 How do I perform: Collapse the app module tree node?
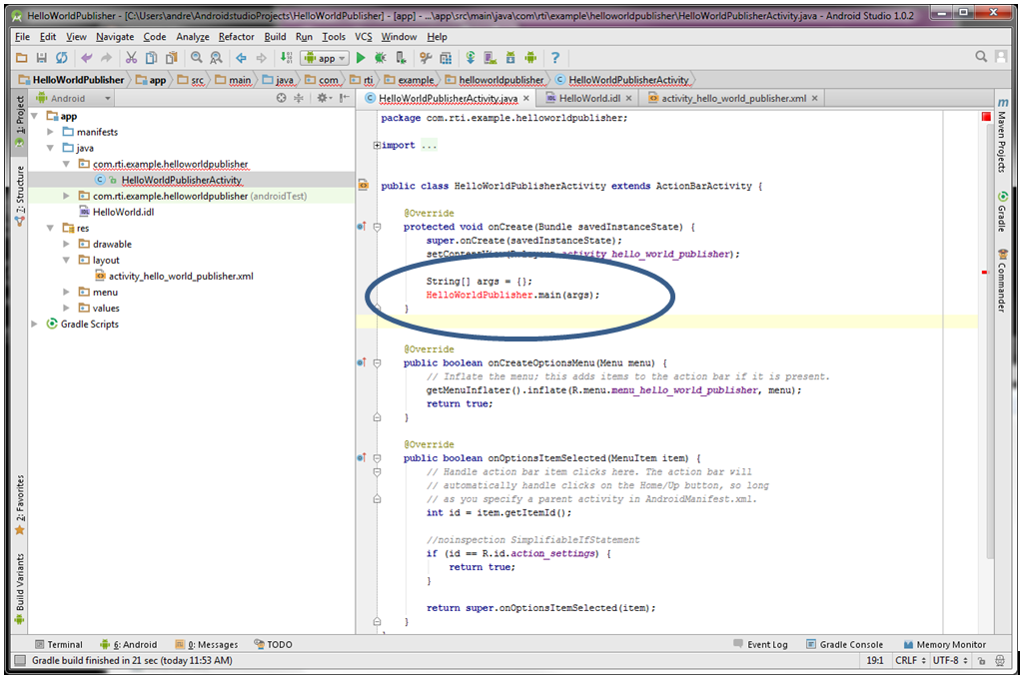tap(35, 116)
